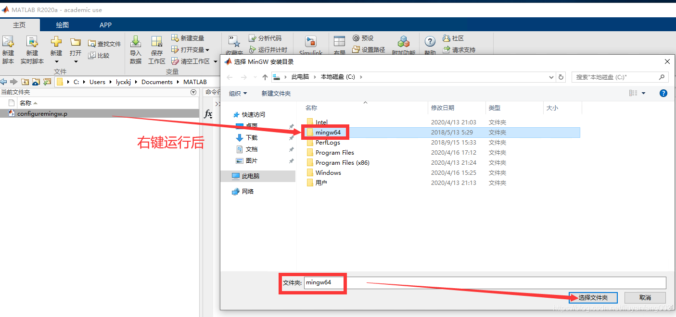Open the 打开变量 dropdown arrow
This screenshot has width=676, height=317.
[x=207, y=49]
